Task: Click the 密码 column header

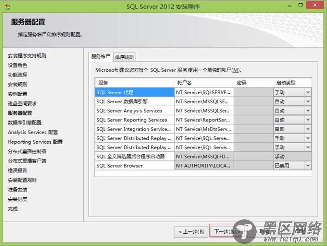Action: click(253, 83)
